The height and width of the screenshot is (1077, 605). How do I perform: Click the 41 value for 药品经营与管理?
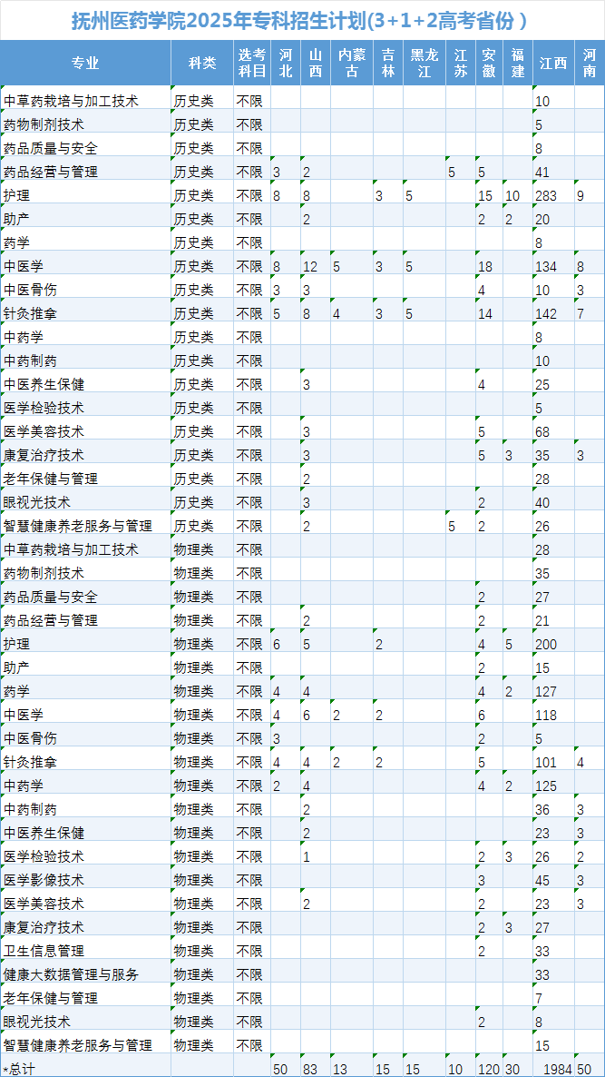[542, 173]
